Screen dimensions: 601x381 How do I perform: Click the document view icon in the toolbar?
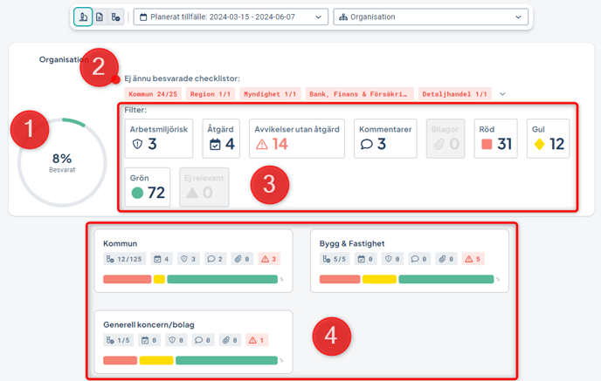[100, 17]
